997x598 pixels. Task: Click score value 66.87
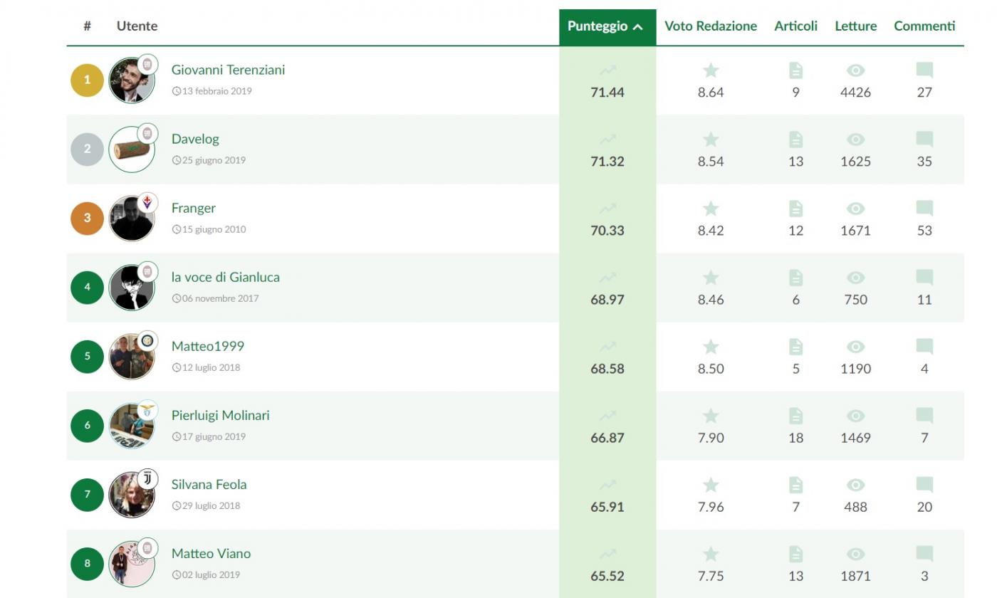(x=607, y=438)
